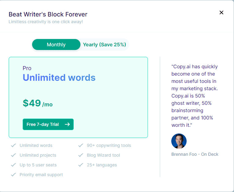Click the Blog Wizard tool feature text
Viewport: 234px width, 192px height.
click(103, 155)
